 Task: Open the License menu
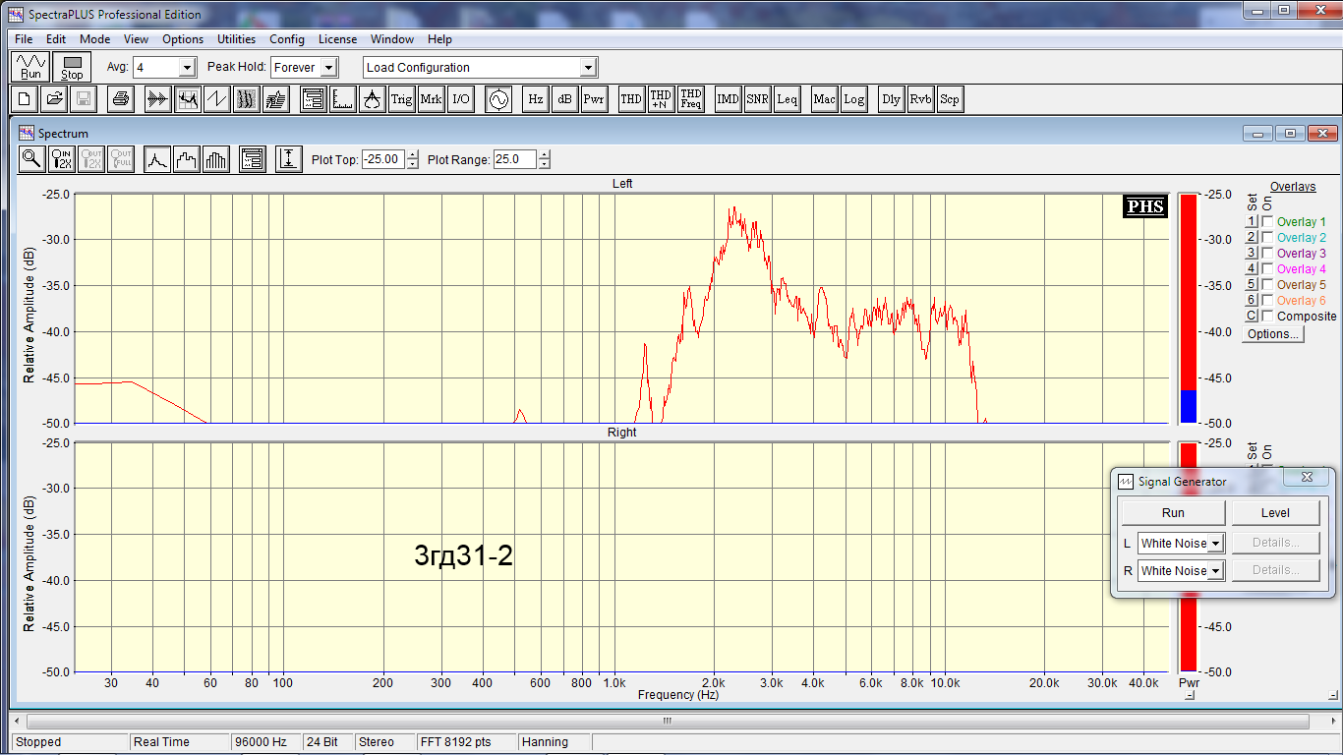pos(337,39)
